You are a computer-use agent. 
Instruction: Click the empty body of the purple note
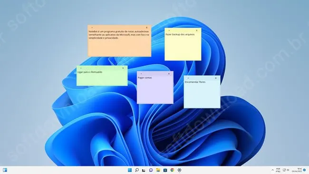(x=155, y=91)
